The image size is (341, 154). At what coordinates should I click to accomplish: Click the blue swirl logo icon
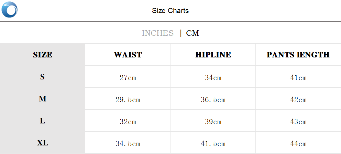point(9,10)
